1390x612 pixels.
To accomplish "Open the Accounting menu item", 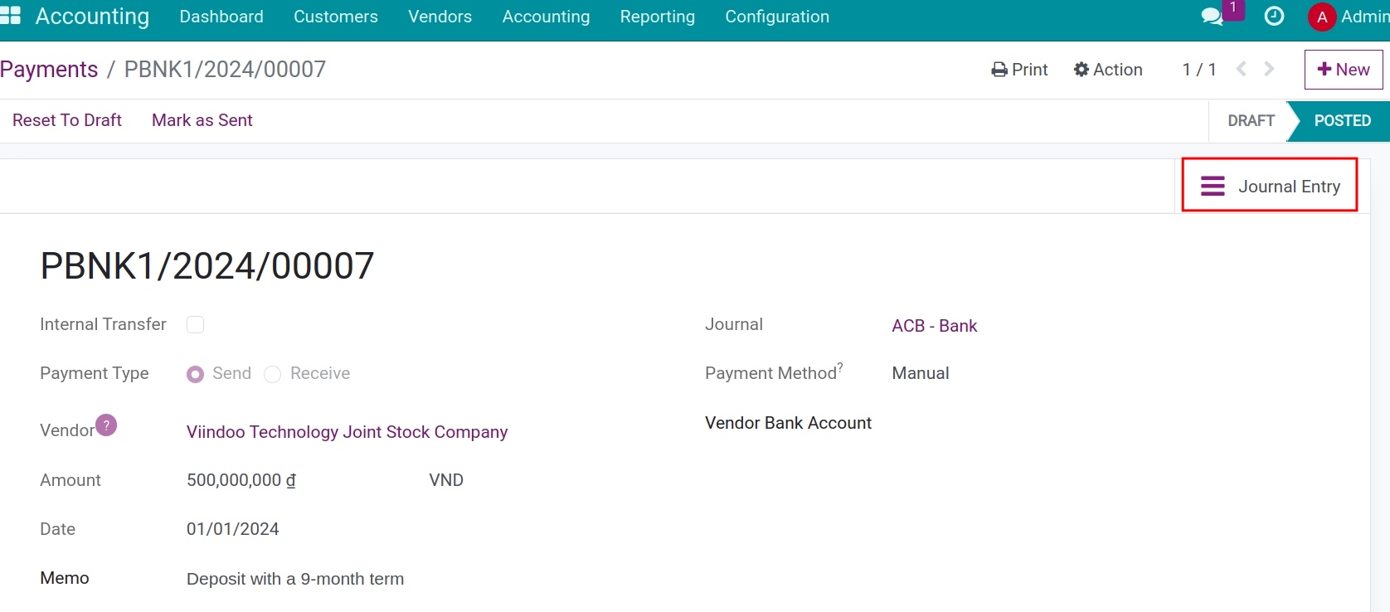I will coord(546,17).
